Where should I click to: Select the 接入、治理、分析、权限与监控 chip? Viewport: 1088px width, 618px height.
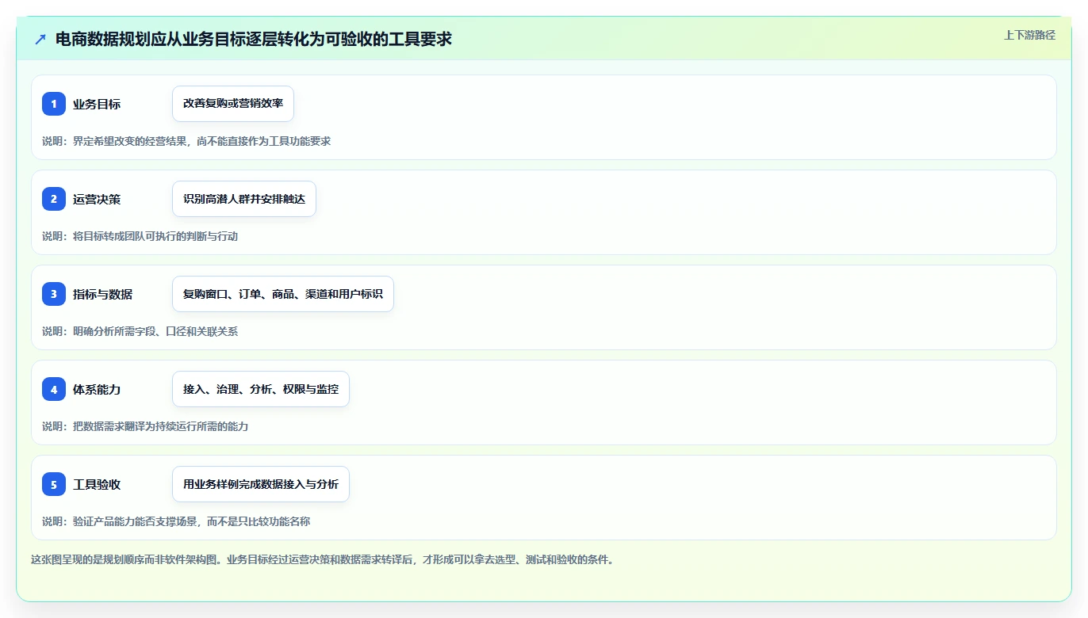261,389
